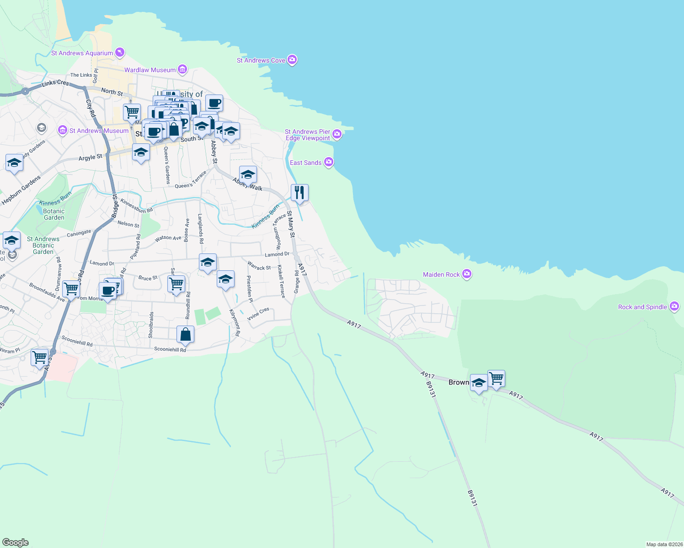Open the graduation cap marker on Lamond Dr
Image resolution: width=684 pixels, height=548 pixels.
point(208,263)
